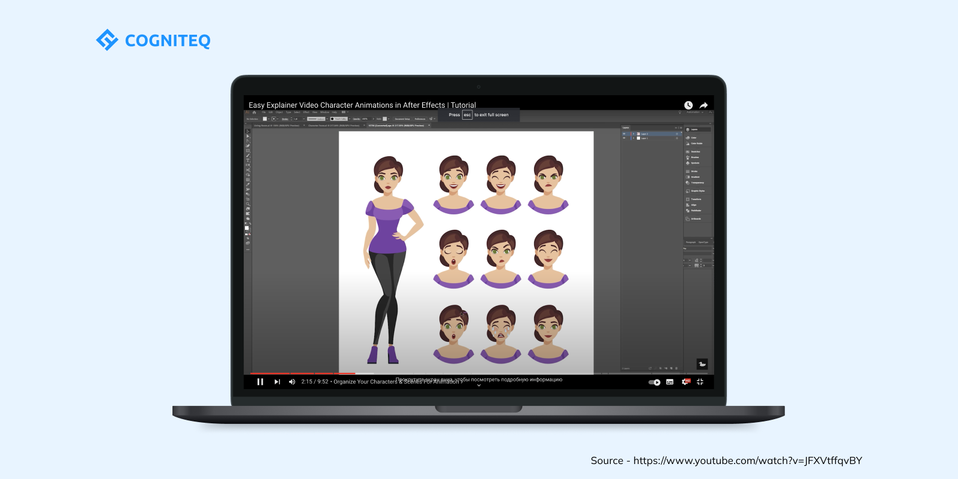Open the Automation workspace dropdown

click(695, 112)
